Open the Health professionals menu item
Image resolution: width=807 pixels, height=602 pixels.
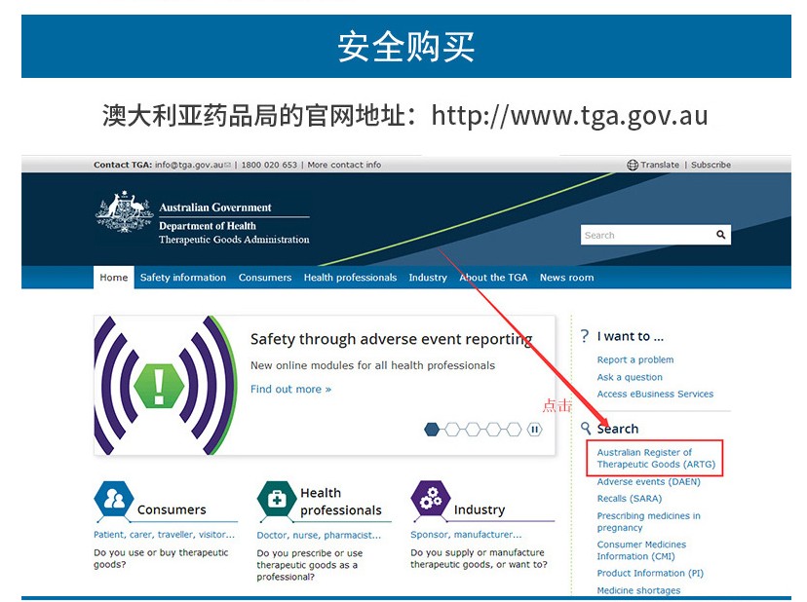click(x=350, y=278)
